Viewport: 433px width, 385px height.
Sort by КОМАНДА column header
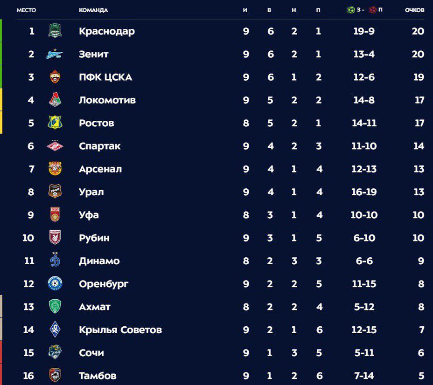[93, 10]
